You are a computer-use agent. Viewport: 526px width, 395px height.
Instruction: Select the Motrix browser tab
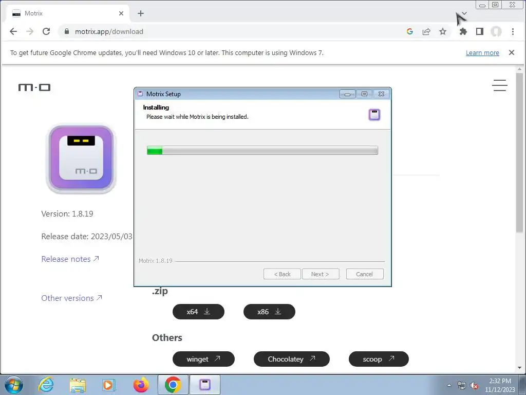(x=68, y=13)
